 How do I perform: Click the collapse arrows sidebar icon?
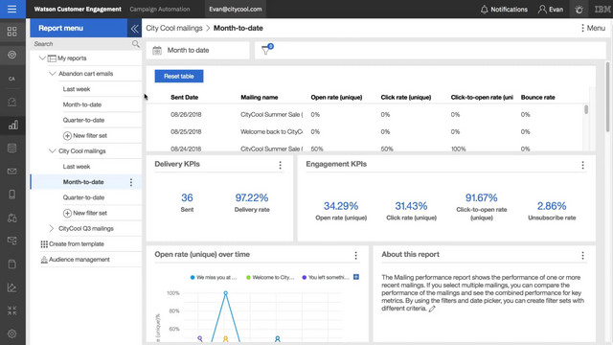click(12, 310)
